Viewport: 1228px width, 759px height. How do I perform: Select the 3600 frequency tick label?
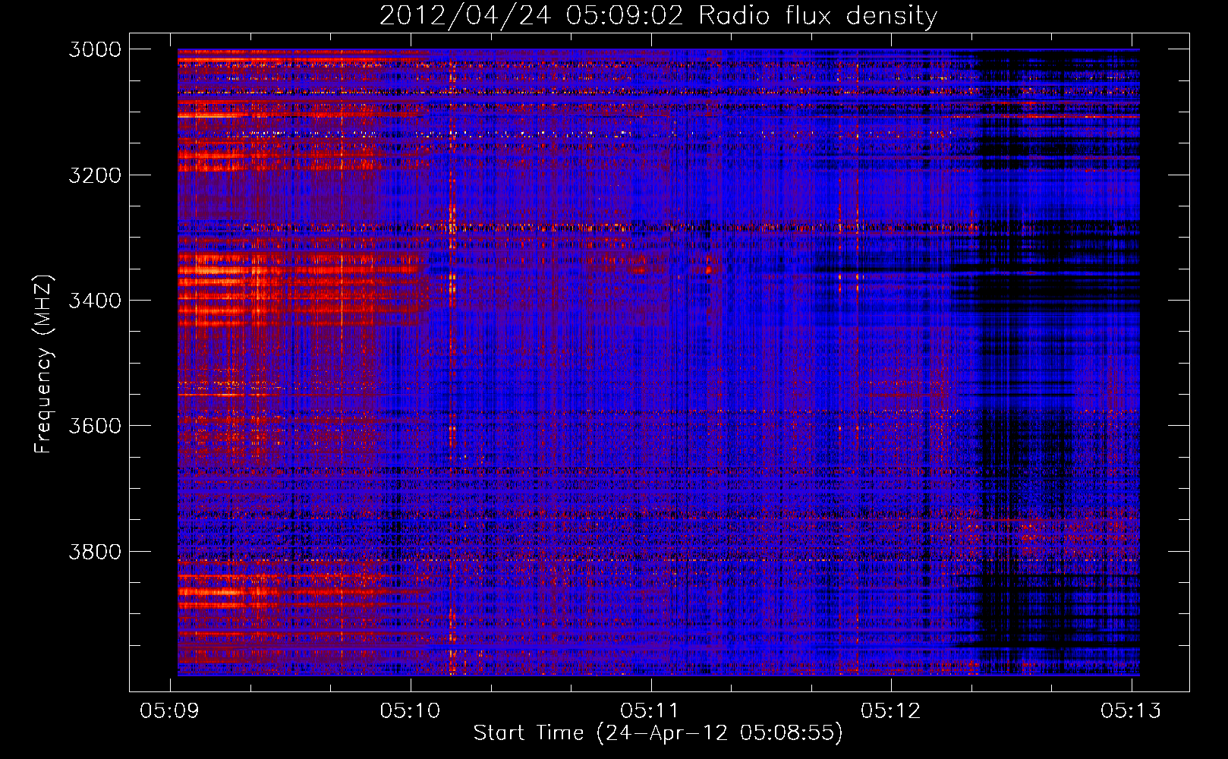95,426
